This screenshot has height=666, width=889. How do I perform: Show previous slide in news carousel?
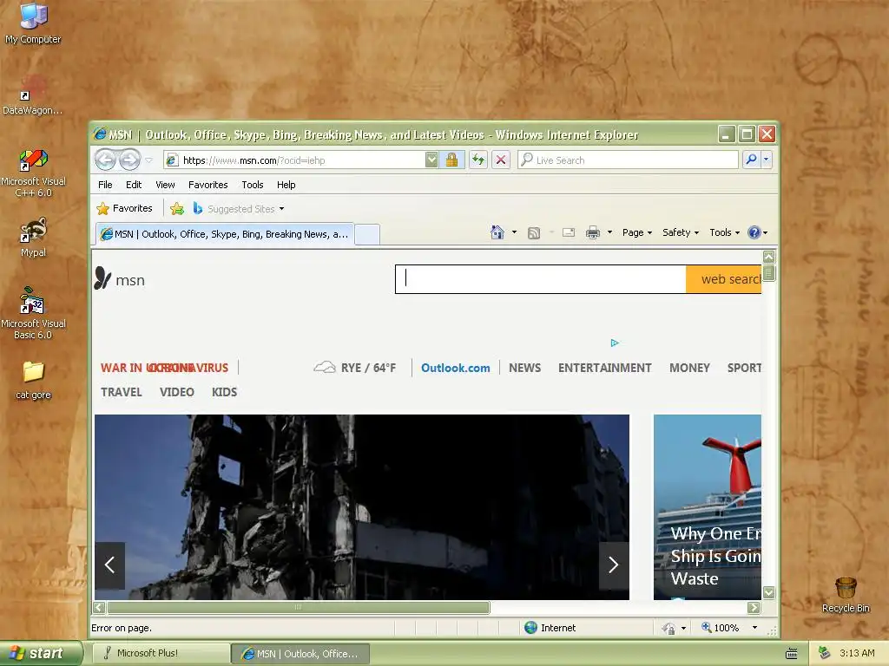(x=110, y=565)
